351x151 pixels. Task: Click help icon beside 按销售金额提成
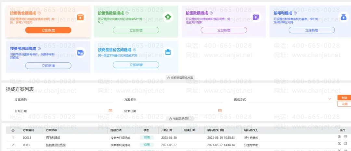(39, 13)
